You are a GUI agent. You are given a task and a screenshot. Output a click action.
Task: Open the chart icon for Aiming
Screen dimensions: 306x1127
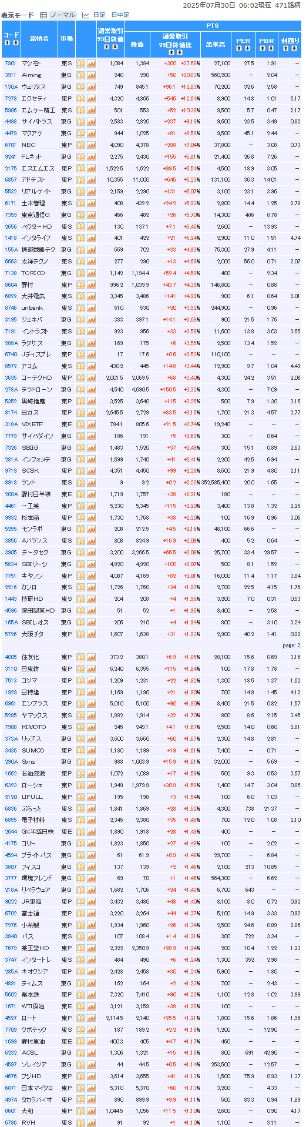tap(91, 75)
